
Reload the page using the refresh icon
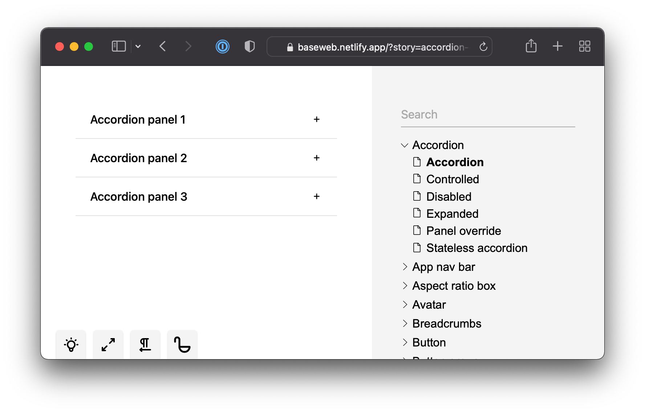[x=483, y=47]
